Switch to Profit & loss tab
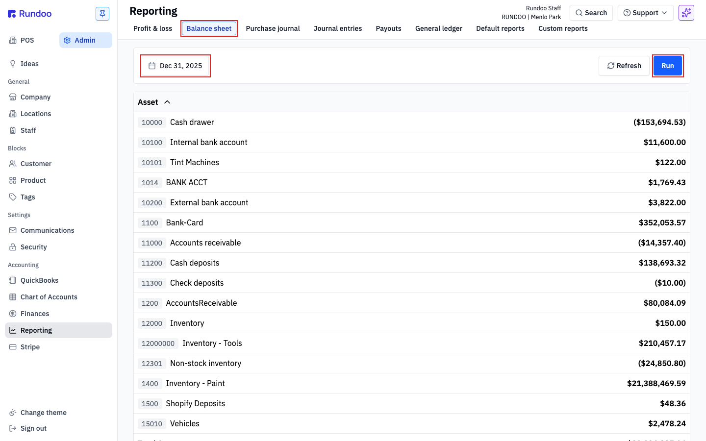The width and height of the screenshot is (706, 441). [x=152, y=28]
